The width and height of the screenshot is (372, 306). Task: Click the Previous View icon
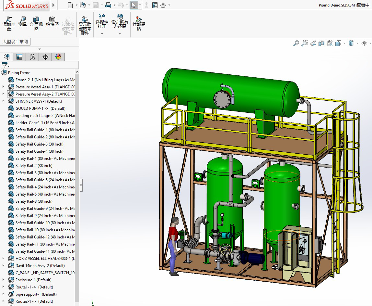coord(313,43)
